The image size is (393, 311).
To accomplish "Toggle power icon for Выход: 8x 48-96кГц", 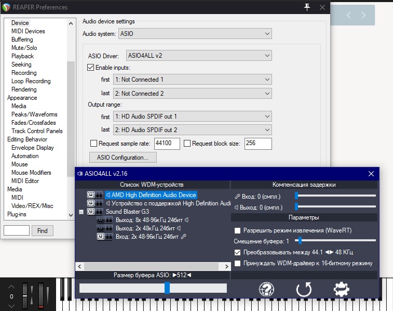I will (101, 220).
